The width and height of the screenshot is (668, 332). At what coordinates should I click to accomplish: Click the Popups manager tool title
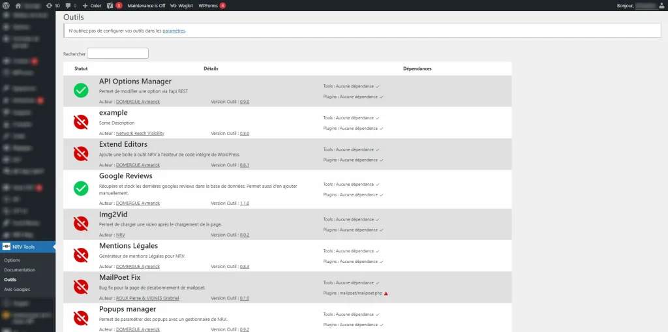[x=127, y=309]
